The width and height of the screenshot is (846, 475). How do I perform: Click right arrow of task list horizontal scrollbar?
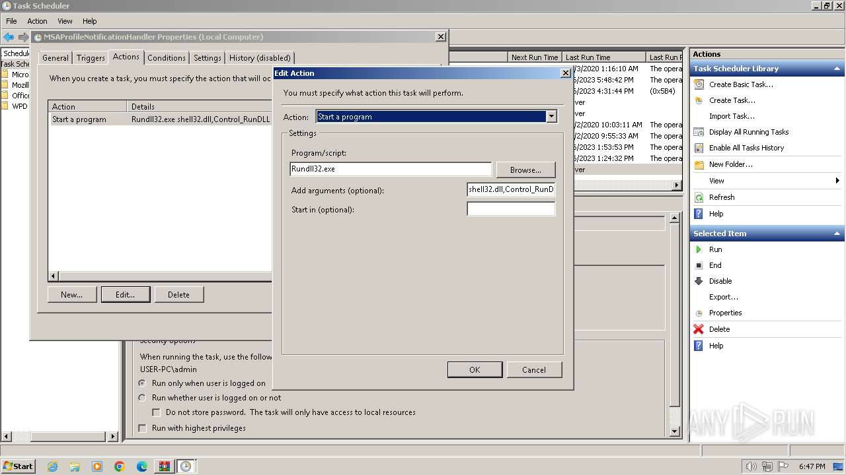676,185
